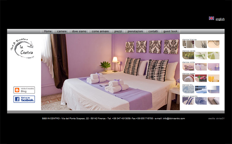Click the info@bbincentro.com email link
Screen dimensions: 232x144
coord(173,119)
